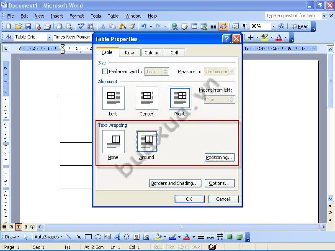Click the Columns icon in the toolbar
Screen dimensions: 335x251
tap(214, 26)
